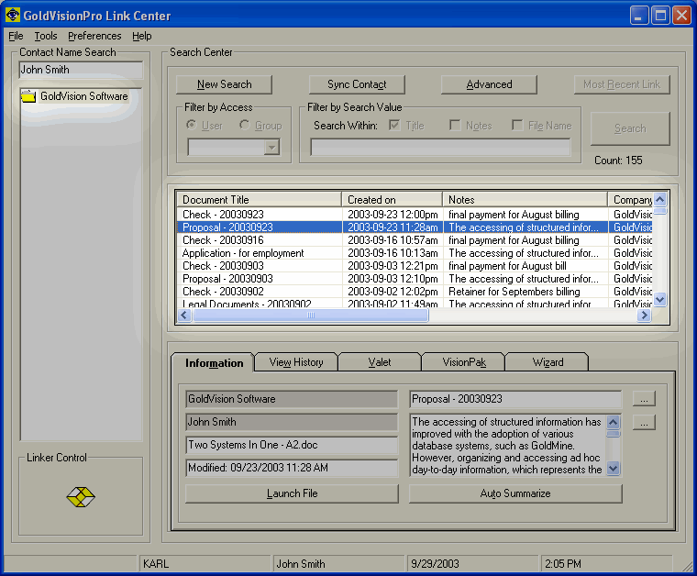The height and width of the screenshot is (576, 697).
Task: Click the note Retainer for Septembers billing
Action: coord(514,292)
